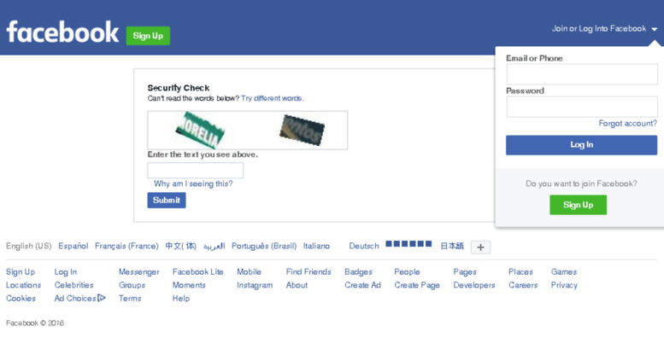
Task: Open Create Ad footer link
Action: (x=362, y=285)
